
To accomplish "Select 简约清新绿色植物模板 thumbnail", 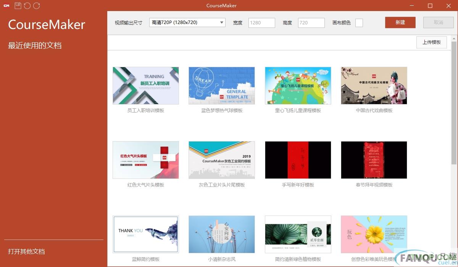I will pyautogui.click(x=298, y=234).
